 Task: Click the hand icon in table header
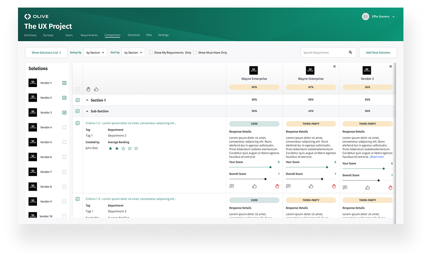88,89
